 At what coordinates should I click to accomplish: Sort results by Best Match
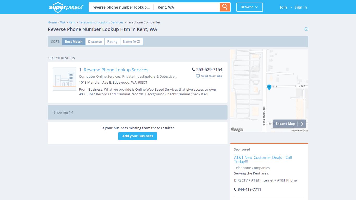pyautogui.click(x=73, y=41)
